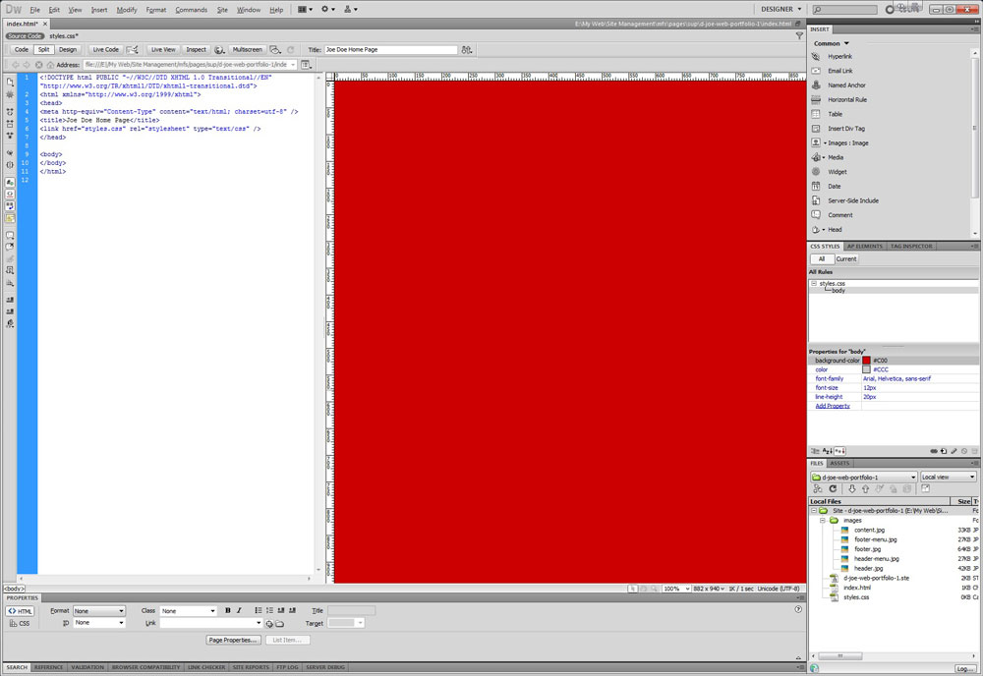Collapse the images folder in Files tree
This screenshot has height=676, width=983.
pyautogui.click(x=823, y=520)
